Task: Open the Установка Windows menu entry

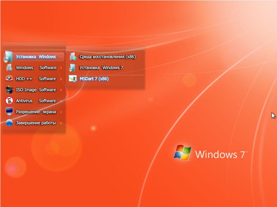Action: click(x=34, y=57)
